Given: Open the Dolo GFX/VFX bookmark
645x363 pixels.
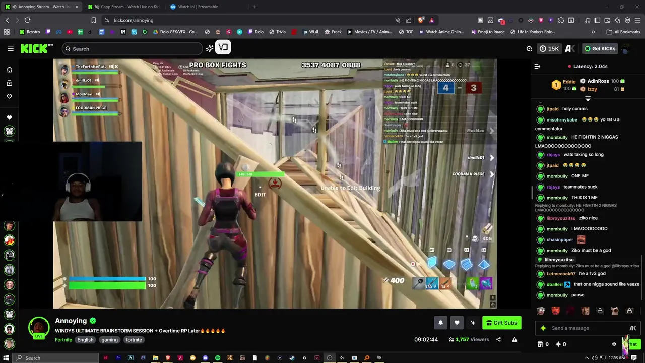Looking at the screenshot, I should click(174, 32).
